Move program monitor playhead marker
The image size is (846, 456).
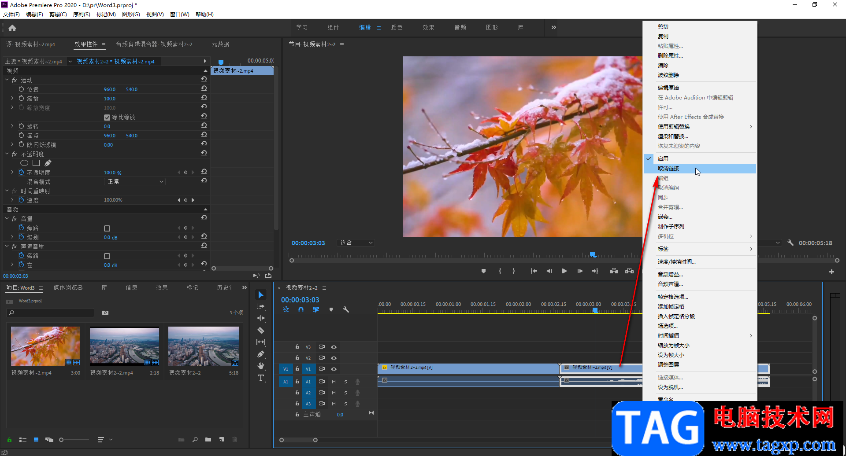[593, 254]
